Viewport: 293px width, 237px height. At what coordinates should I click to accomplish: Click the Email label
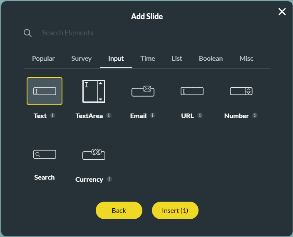tap(138, 116)
